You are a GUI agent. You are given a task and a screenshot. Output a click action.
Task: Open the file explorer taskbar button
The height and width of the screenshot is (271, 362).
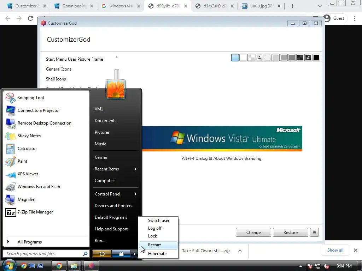pyautogui.click(x=74, y=266)
